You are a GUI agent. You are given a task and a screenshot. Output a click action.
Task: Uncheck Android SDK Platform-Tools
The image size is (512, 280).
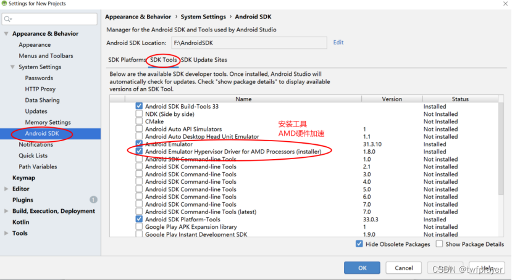[139, 219]
